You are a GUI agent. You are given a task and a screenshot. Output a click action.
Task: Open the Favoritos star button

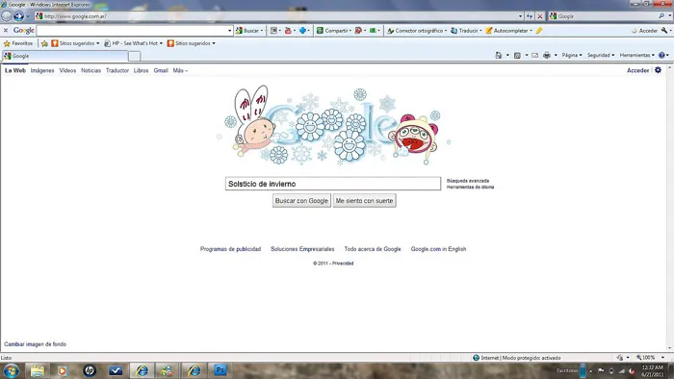(18, 43)
